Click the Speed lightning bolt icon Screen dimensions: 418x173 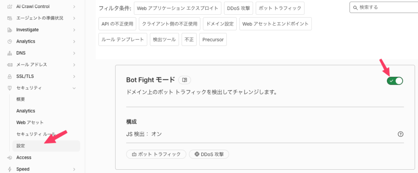(10, 169)
